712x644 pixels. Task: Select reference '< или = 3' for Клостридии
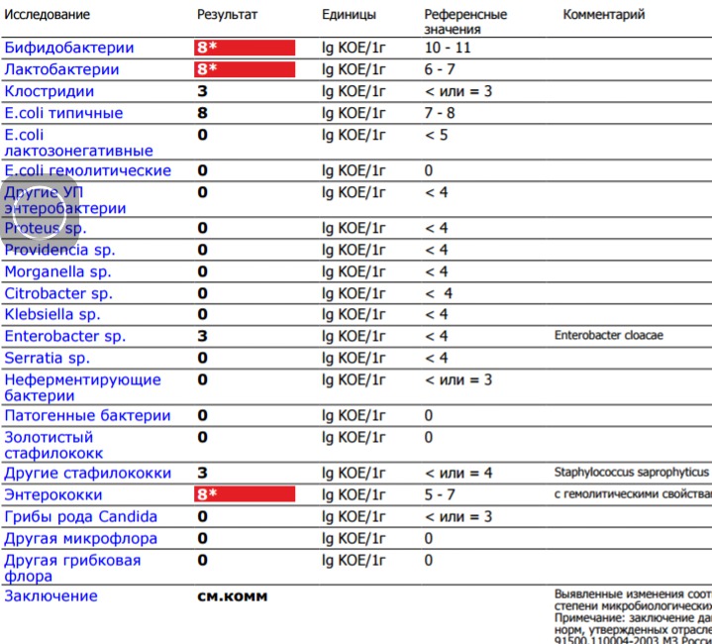pos(458,91)
